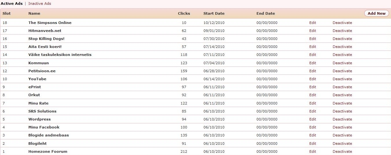The height and width of the screenshot is (155, 391).
Task: Edit the Kommuun ad
Action: pos(313,63)
